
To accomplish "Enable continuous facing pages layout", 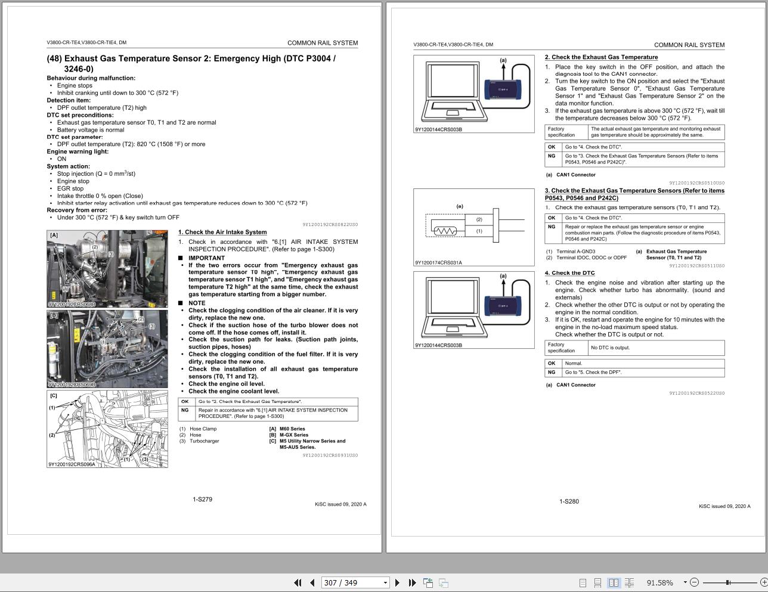I will tap(629, 582).
